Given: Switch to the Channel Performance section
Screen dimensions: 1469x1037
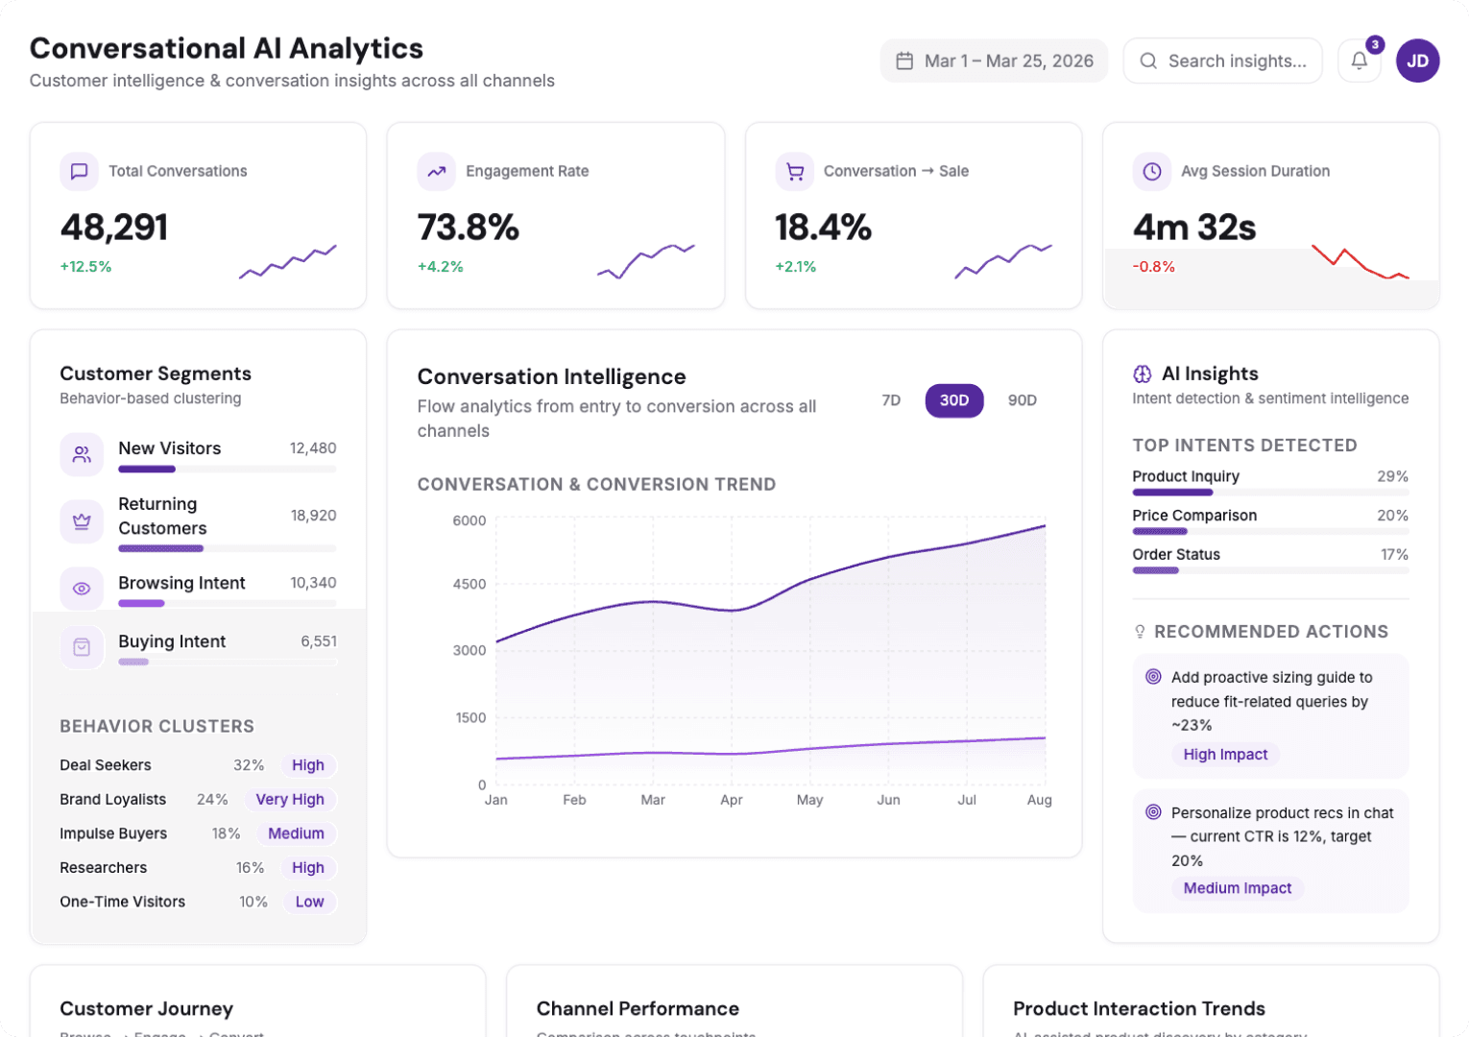Looking at the screenshot, I should click(637, 1008).
